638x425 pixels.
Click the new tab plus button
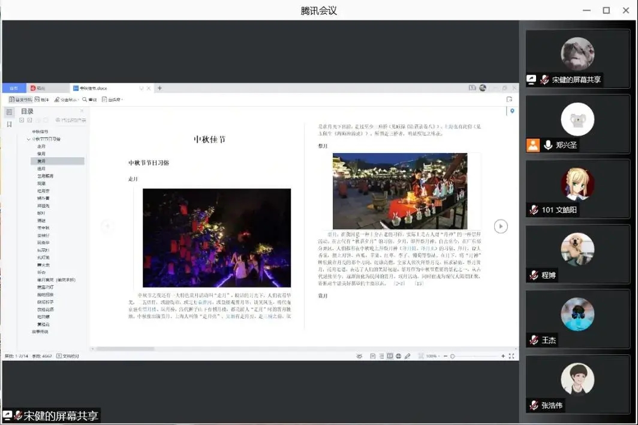(159, 88)
